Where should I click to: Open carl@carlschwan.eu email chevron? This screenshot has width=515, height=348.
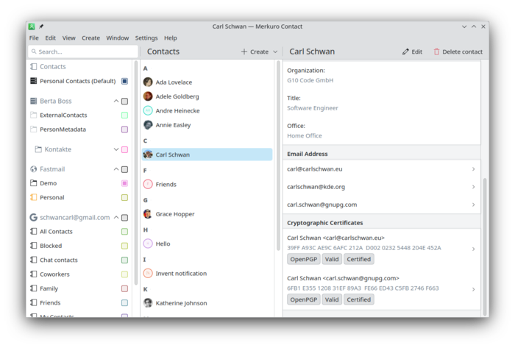point(473,169)
